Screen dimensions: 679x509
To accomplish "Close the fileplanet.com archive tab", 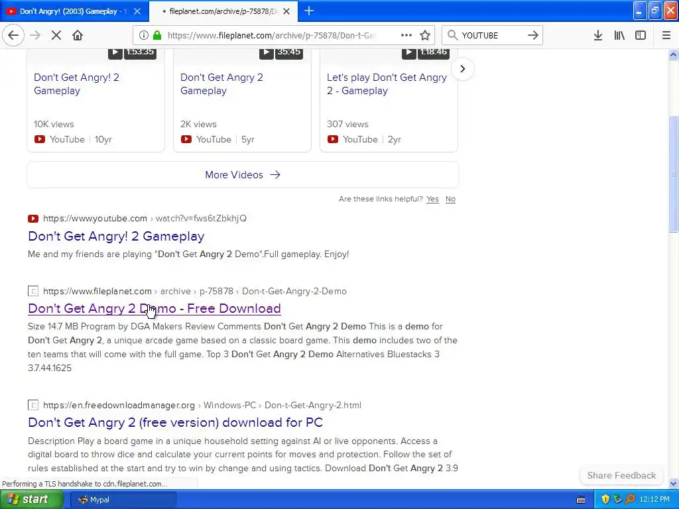I will (286, 11).
